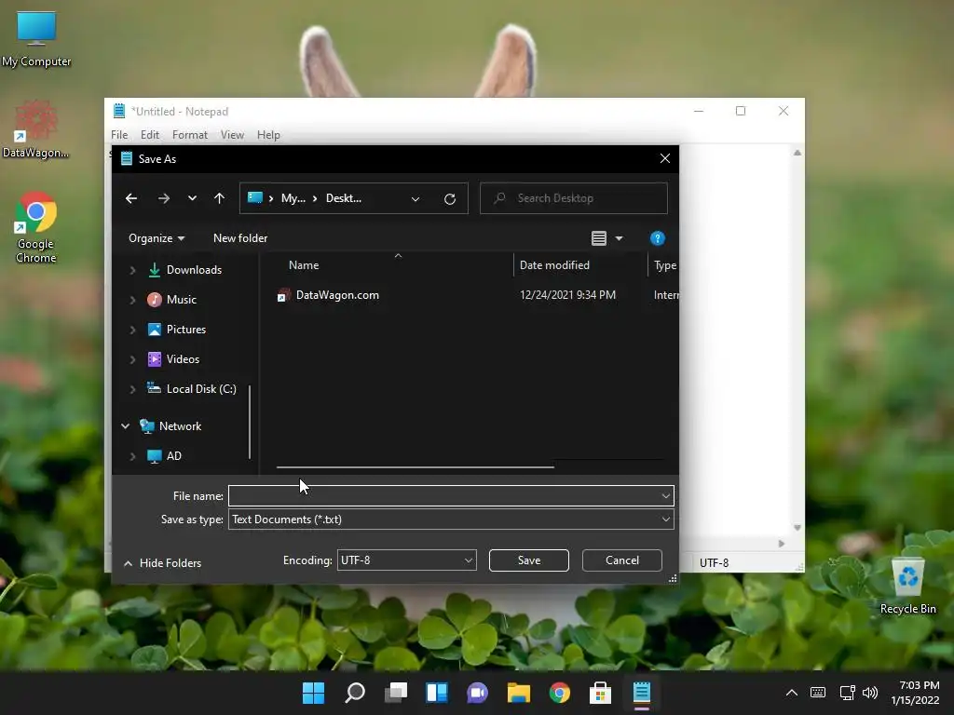Viewport: 954px width, 715px height.
Task: Sort files by the Type column
Action: coord(665,265)
